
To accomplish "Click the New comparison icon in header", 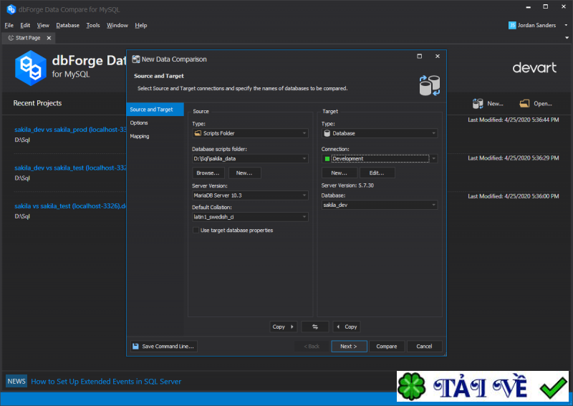I will pos(478,103).
